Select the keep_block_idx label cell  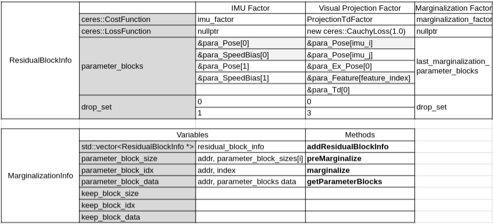pos(137,206)
